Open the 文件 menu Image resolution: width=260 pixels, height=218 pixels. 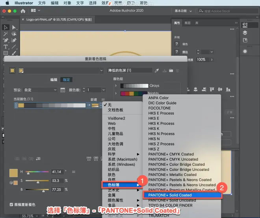[x=42, y=3]
